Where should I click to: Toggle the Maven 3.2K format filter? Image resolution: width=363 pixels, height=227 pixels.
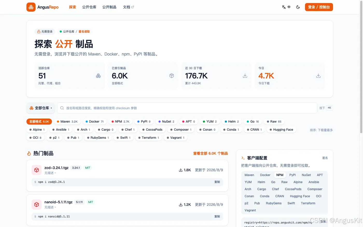coord(67,121)
